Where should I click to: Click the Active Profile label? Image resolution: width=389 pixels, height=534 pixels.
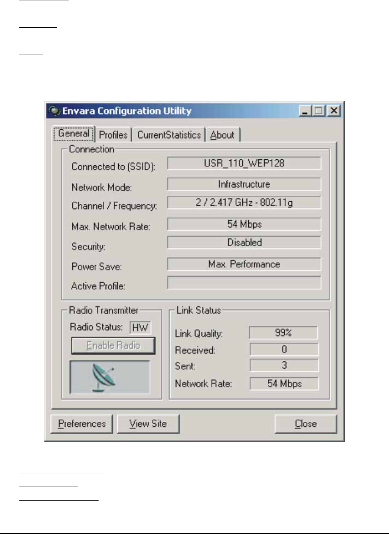(98, 286)
